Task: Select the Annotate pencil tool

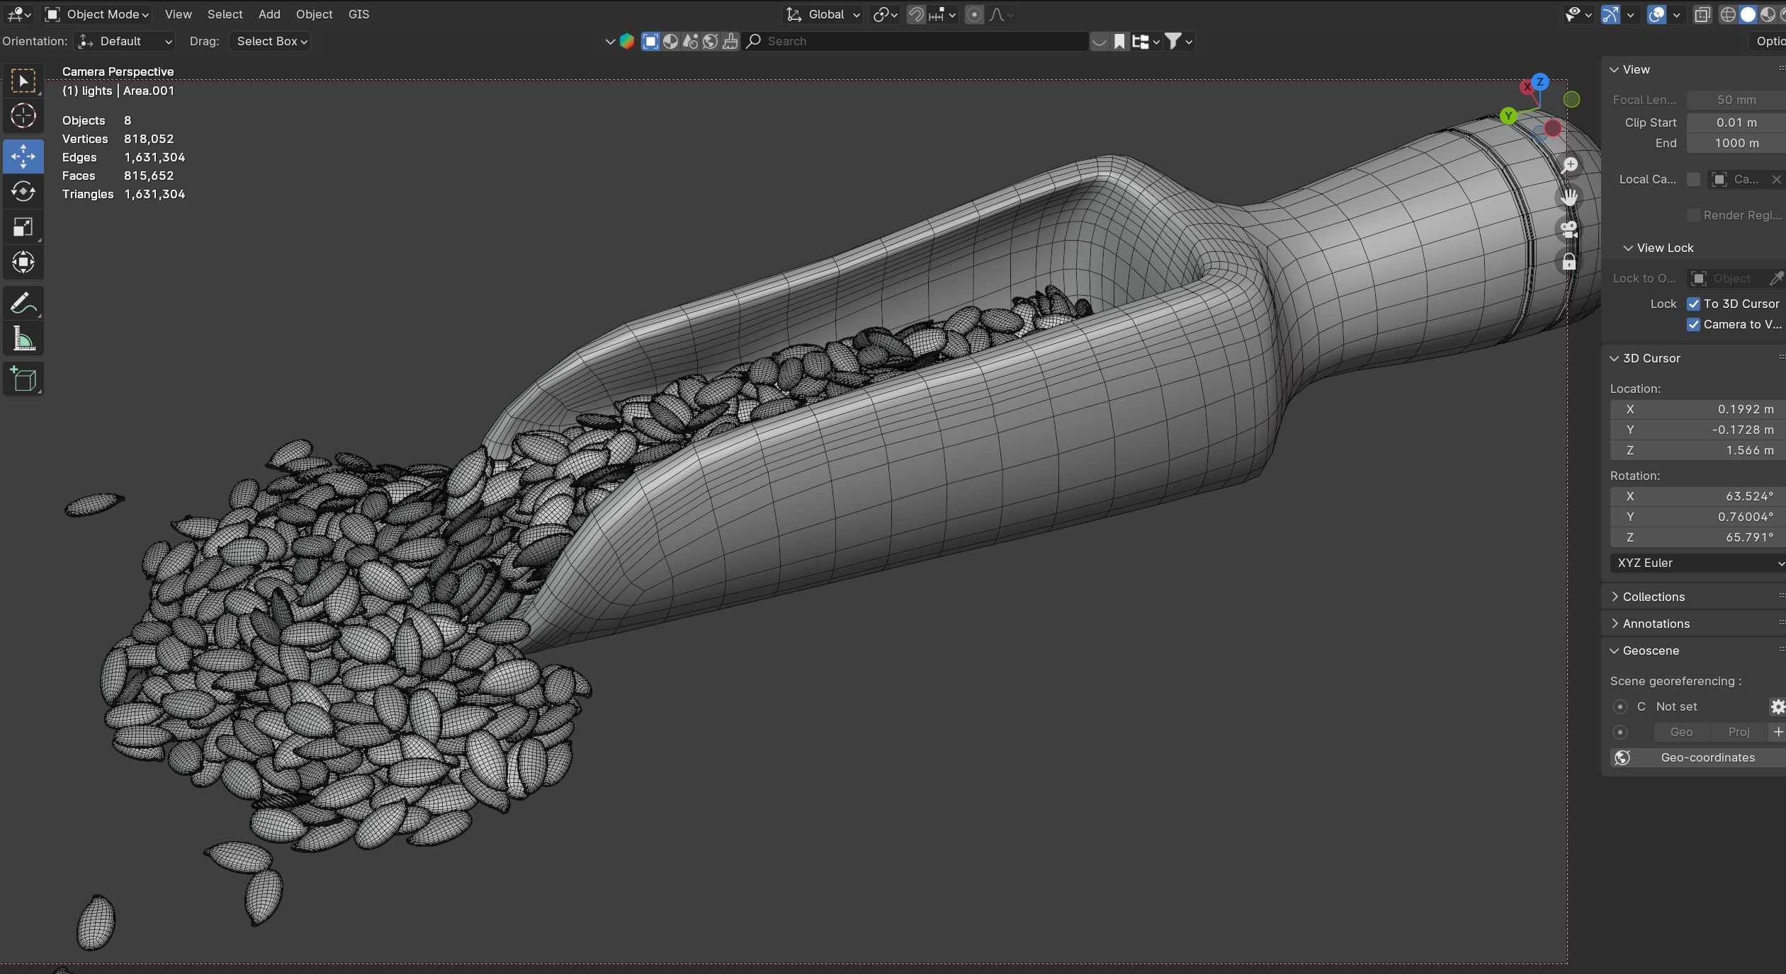Action: [23, 304]
